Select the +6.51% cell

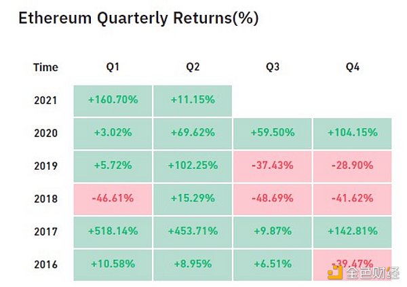pos(272,265)
